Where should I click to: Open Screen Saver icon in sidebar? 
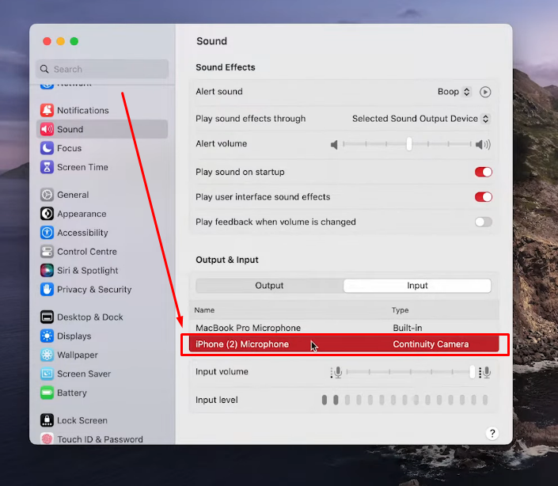[x=47, y=374]
